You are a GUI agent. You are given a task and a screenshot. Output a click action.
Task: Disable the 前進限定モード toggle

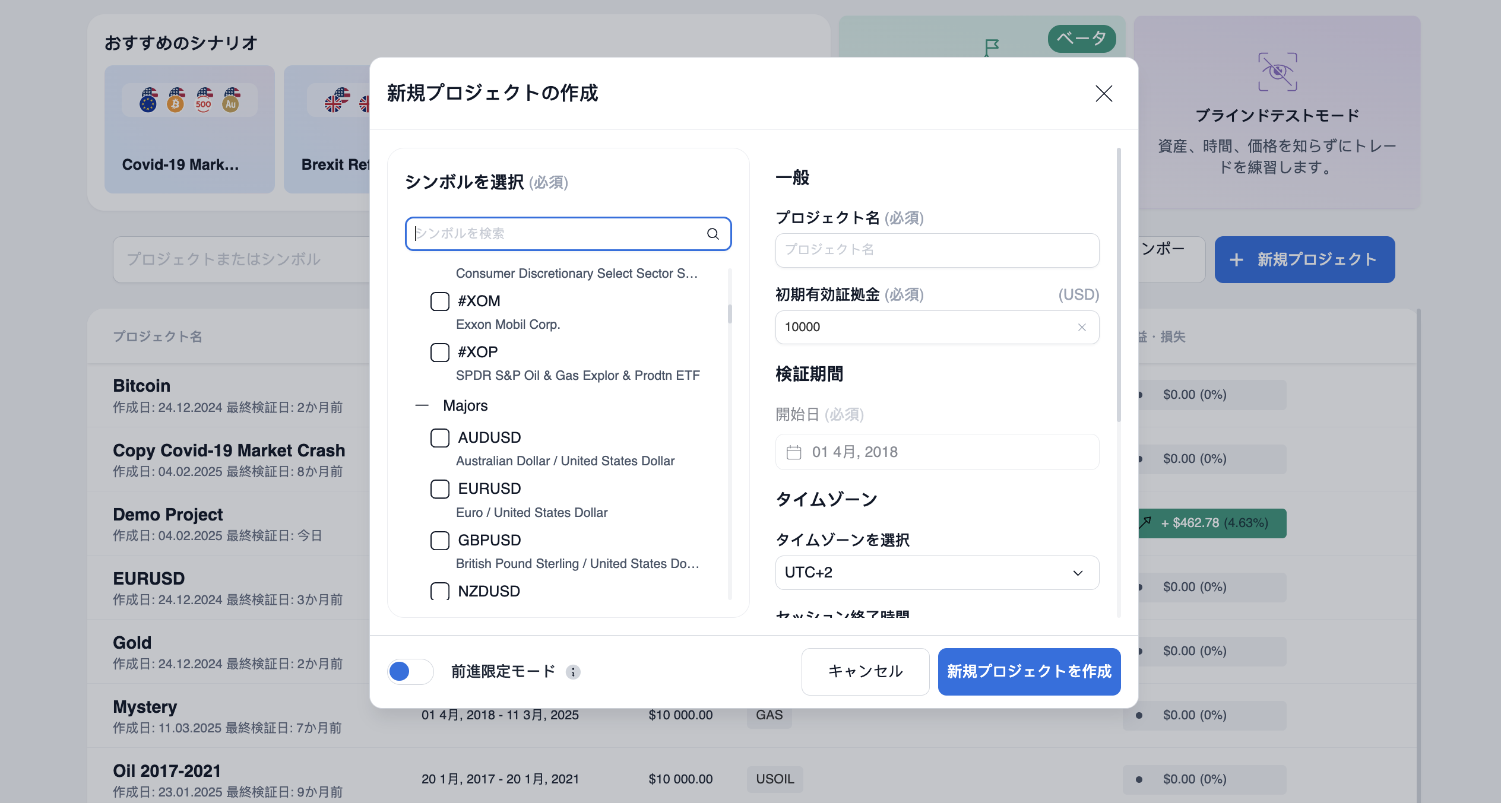click(410, 671)
